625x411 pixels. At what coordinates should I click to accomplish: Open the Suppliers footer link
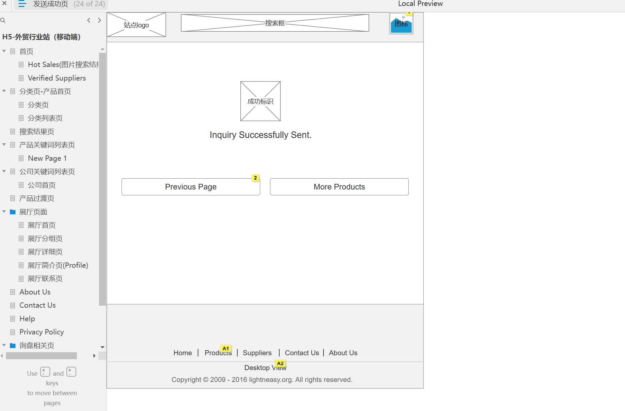[257, 353]
